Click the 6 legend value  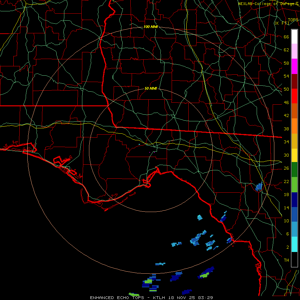(x=287, y=234)
